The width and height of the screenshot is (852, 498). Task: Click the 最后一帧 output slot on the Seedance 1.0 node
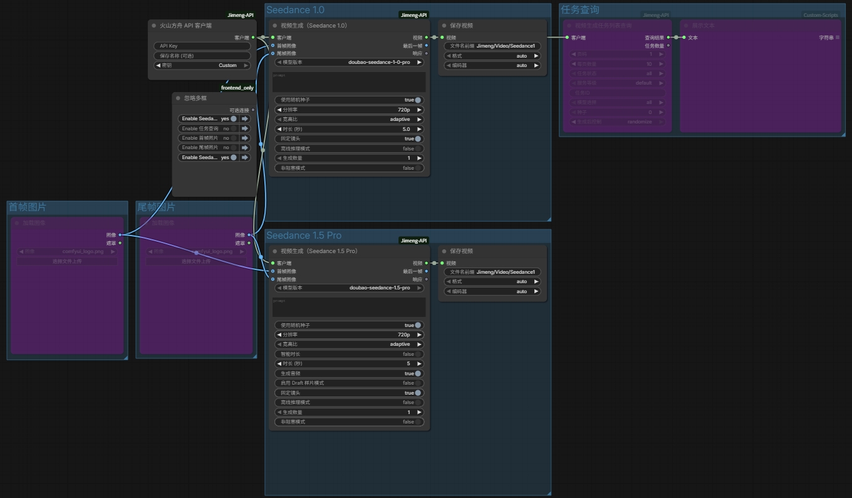point(427,46)
